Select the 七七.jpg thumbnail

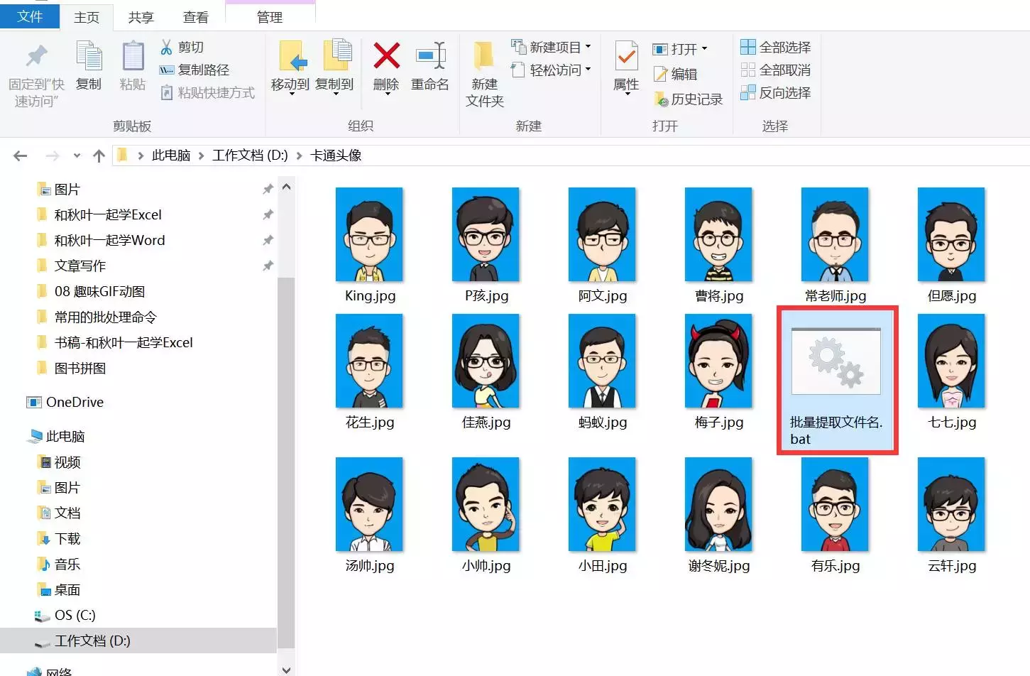(x=951, y=361)
